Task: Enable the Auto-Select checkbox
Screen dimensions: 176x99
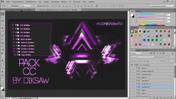Action: point(10,6)
